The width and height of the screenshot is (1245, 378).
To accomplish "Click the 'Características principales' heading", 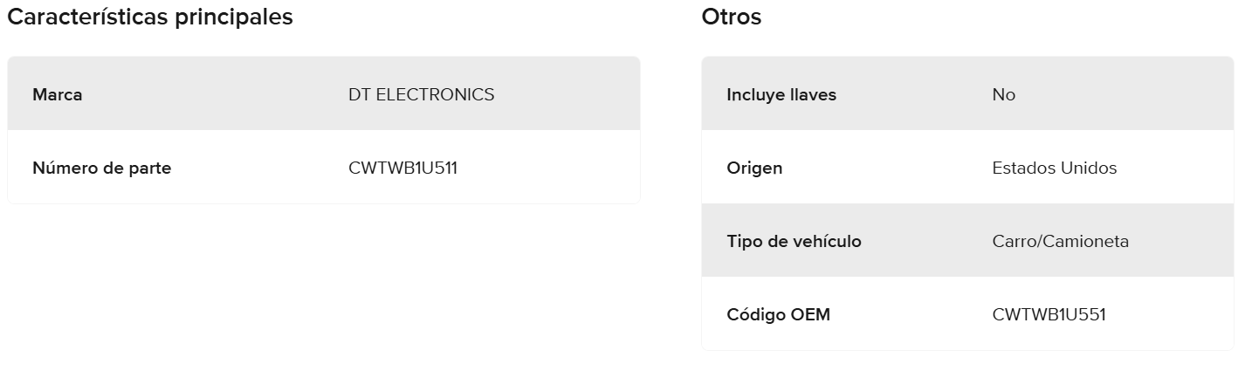I will (149, 17).
